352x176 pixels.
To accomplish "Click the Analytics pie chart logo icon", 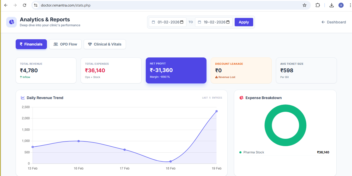I will [11, 22].
